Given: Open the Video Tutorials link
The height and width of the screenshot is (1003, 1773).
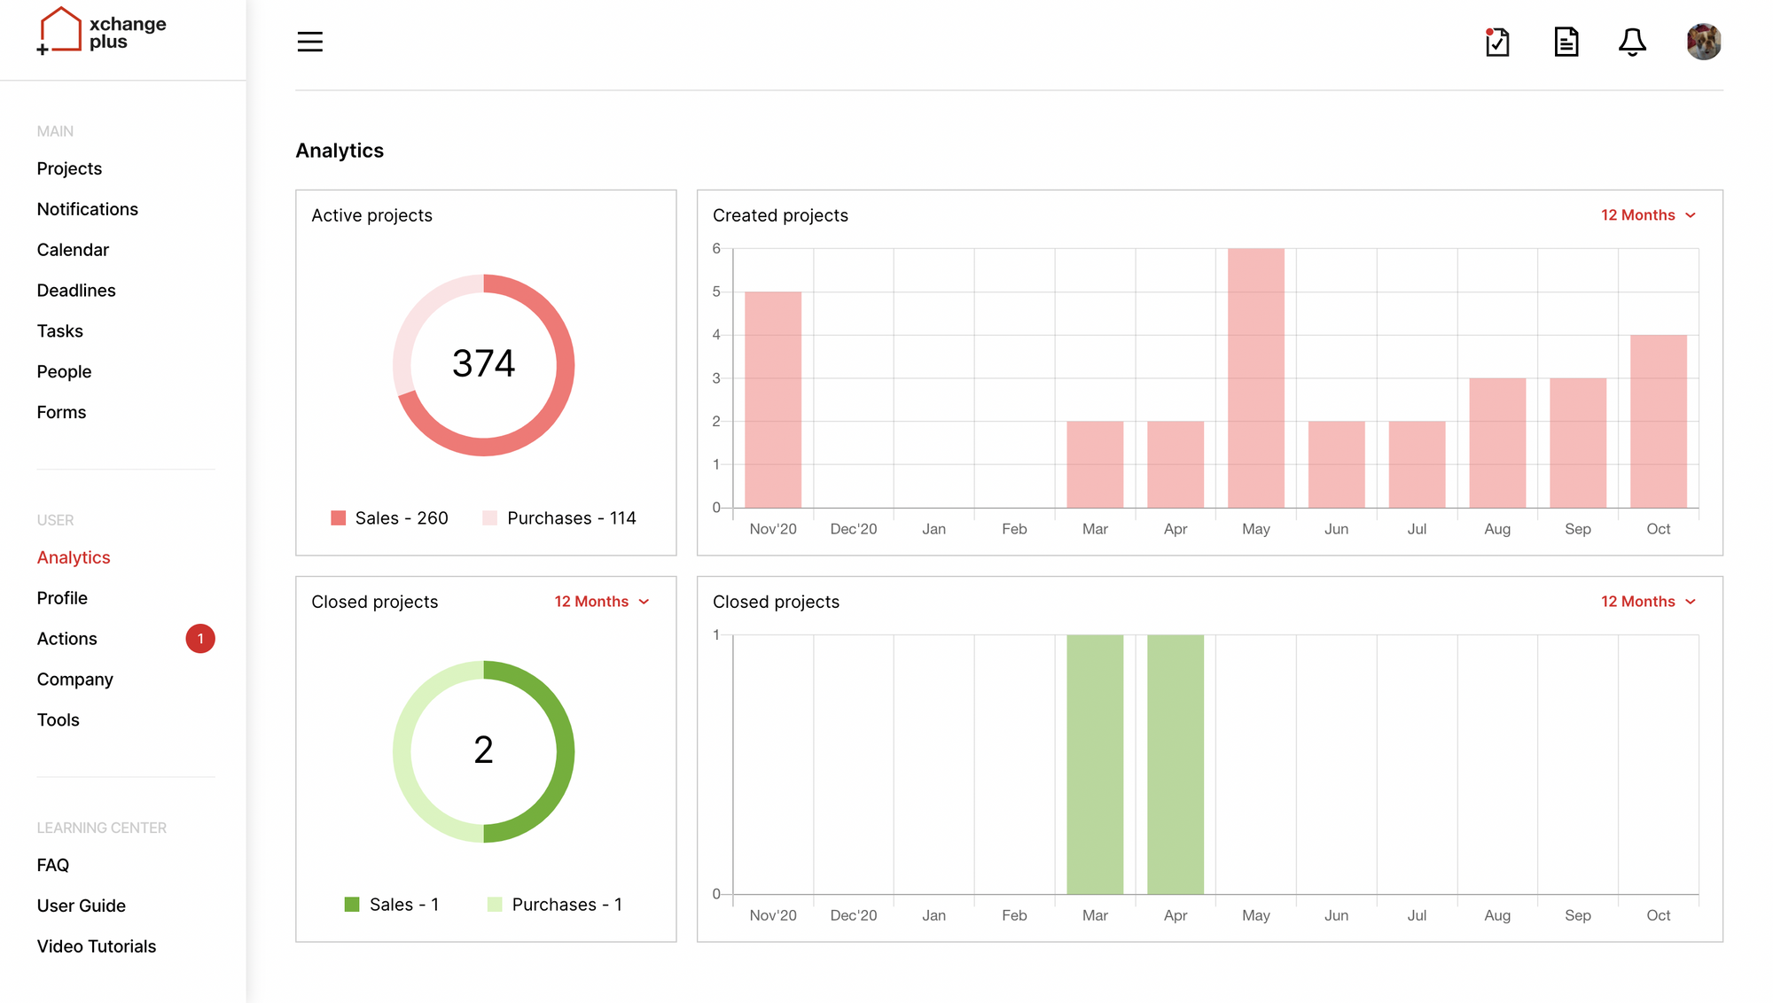Looking at the screenshot, I should point(97,946).
